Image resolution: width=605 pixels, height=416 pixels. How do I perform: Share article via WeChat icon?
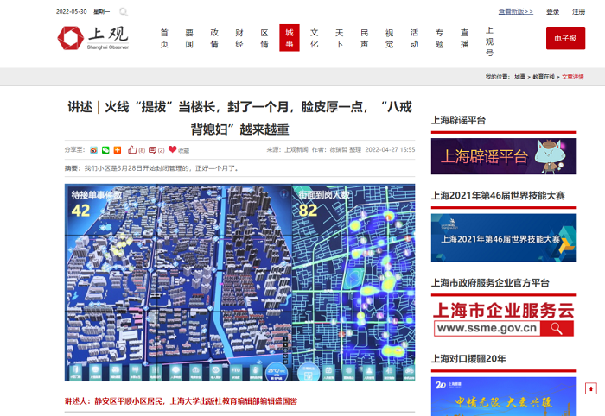tap(105, 150)
